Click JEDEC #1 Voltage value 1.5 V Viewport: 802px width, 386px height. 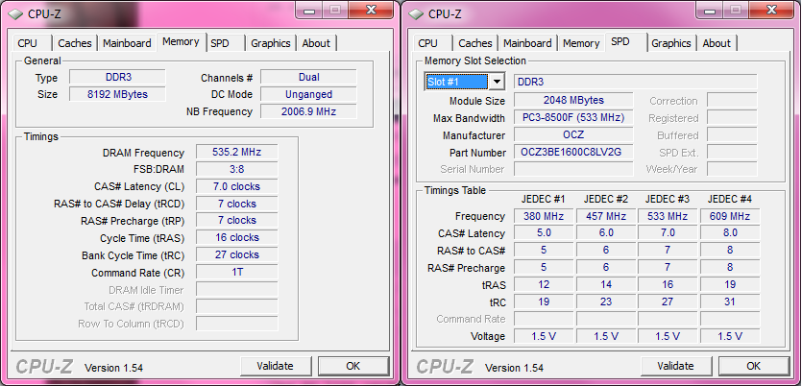click(544, 336)
